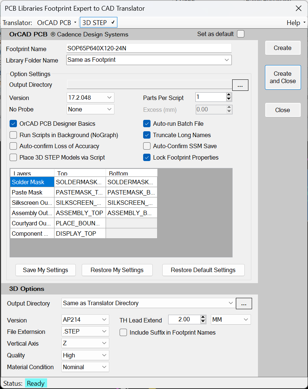Screen dimensions: 308x389
Task: Enable Auto-confirm Loss of Accuracy
Action: (x=13, y=146)
